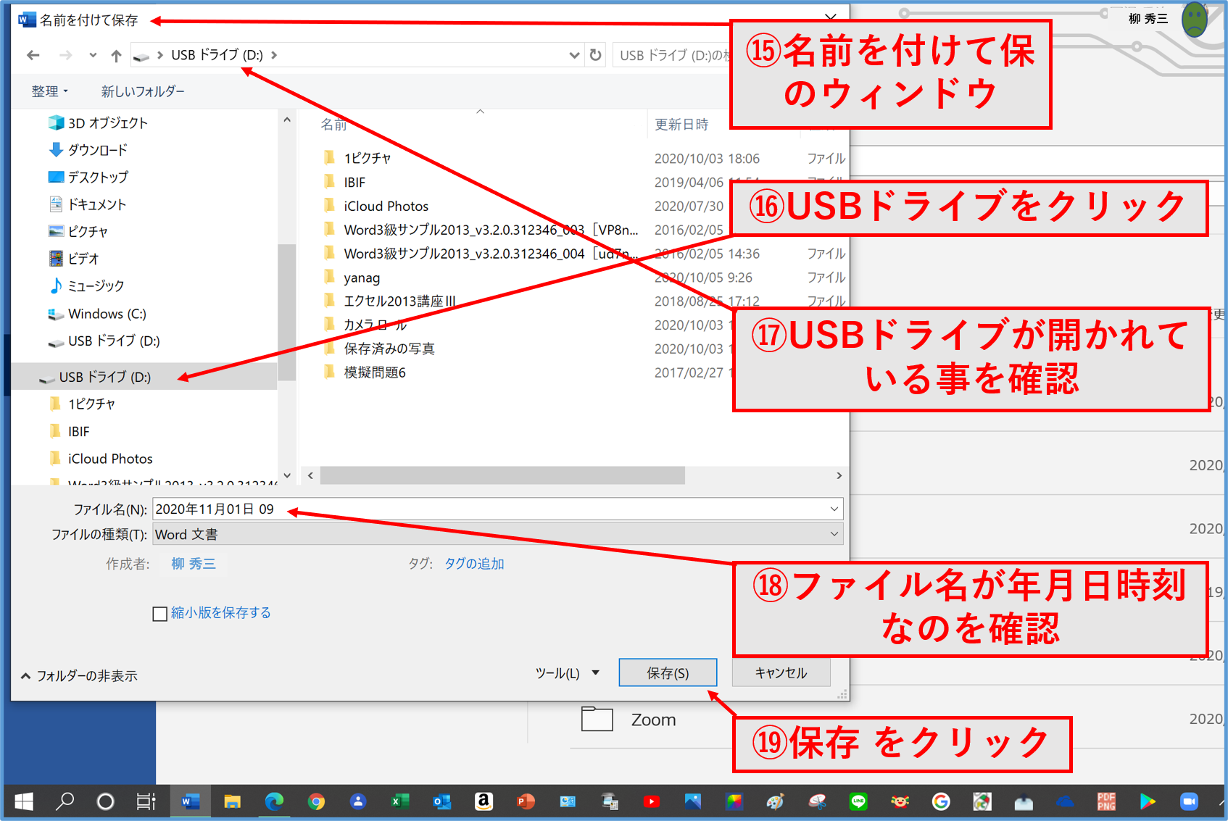The image size is (1228, 821).
Task: Open the PDF PNG converter taskbar icon
Action: click(1106, 801)
